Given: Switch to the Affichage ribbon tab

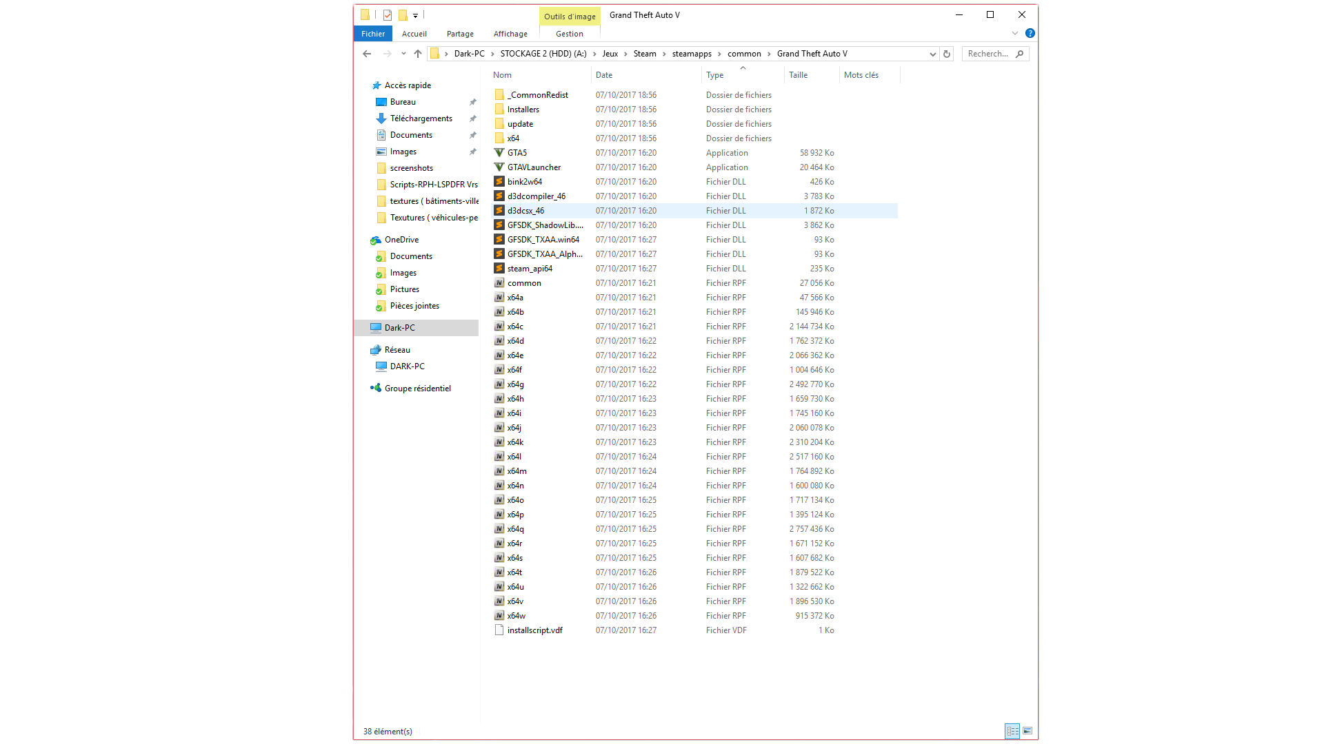Looking at the screenshot, I should 510,34.
